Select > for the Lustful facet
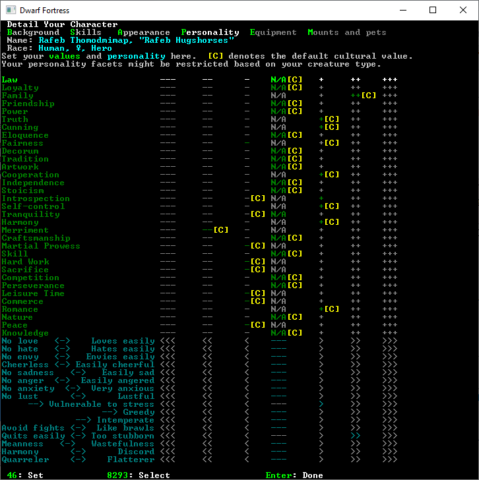479x480 pixels. click(x=321, y=396)
